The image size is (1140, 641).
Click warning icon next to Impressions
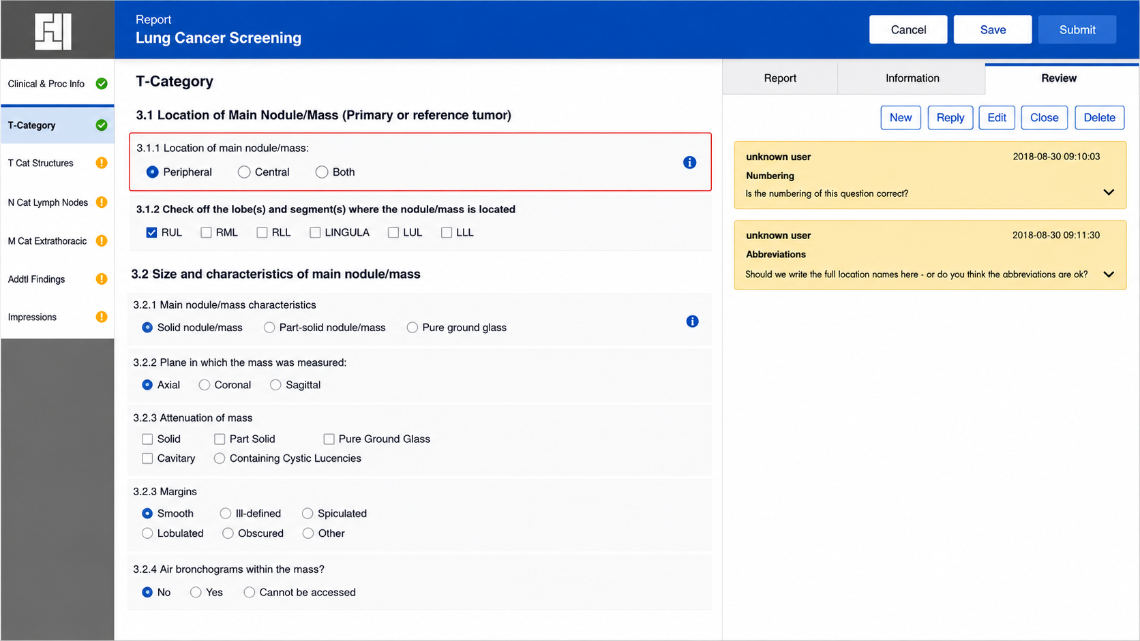pos(102,317)
